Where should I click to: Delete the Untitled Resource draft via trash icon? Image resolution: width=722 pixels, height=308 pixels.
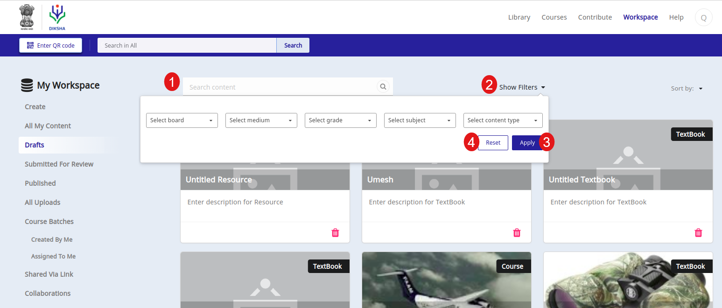tap(335, 232)
